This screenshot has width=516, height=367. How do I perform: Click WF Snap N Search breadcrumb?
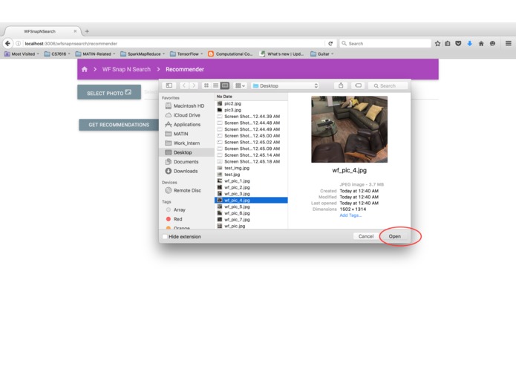tap(126, 69)
